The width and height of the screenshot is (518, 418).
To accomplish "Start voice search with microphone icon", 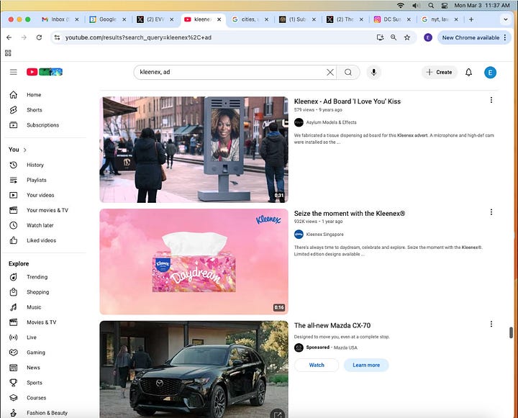I will 373,73.
